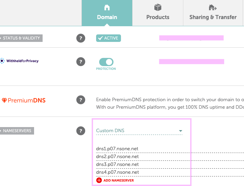244x186 pixels.
Task: Open the Sharing & Transfer tab
Action: (213, 13)
